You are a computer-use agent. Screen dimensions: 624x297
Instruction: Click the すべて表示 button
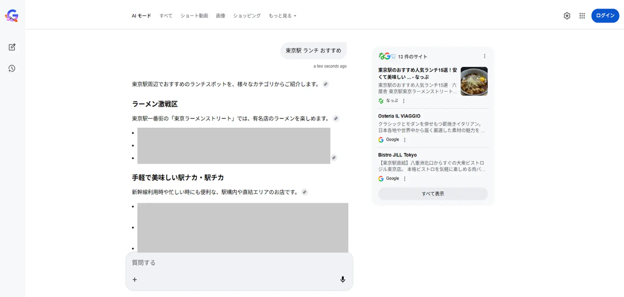coord(433,194)
